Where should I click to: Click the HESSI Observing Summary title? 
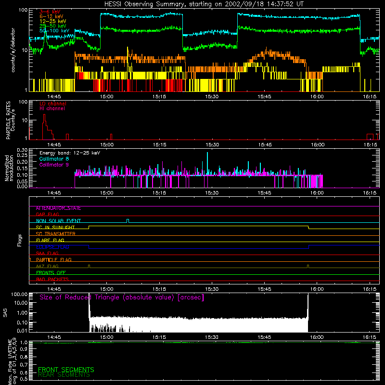[204, 4]
